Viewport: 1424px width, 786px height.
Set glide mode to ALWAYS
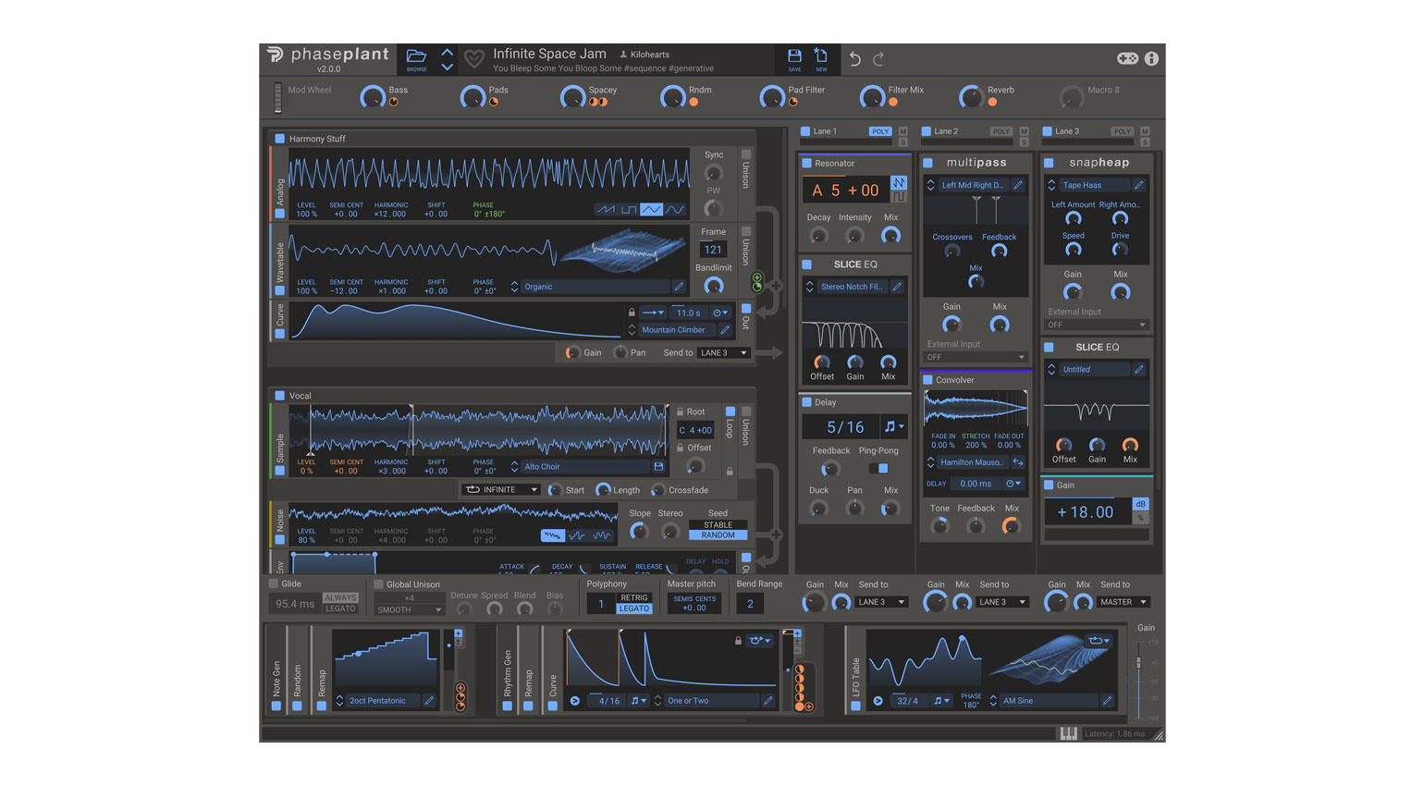click(x=340, y=598)
